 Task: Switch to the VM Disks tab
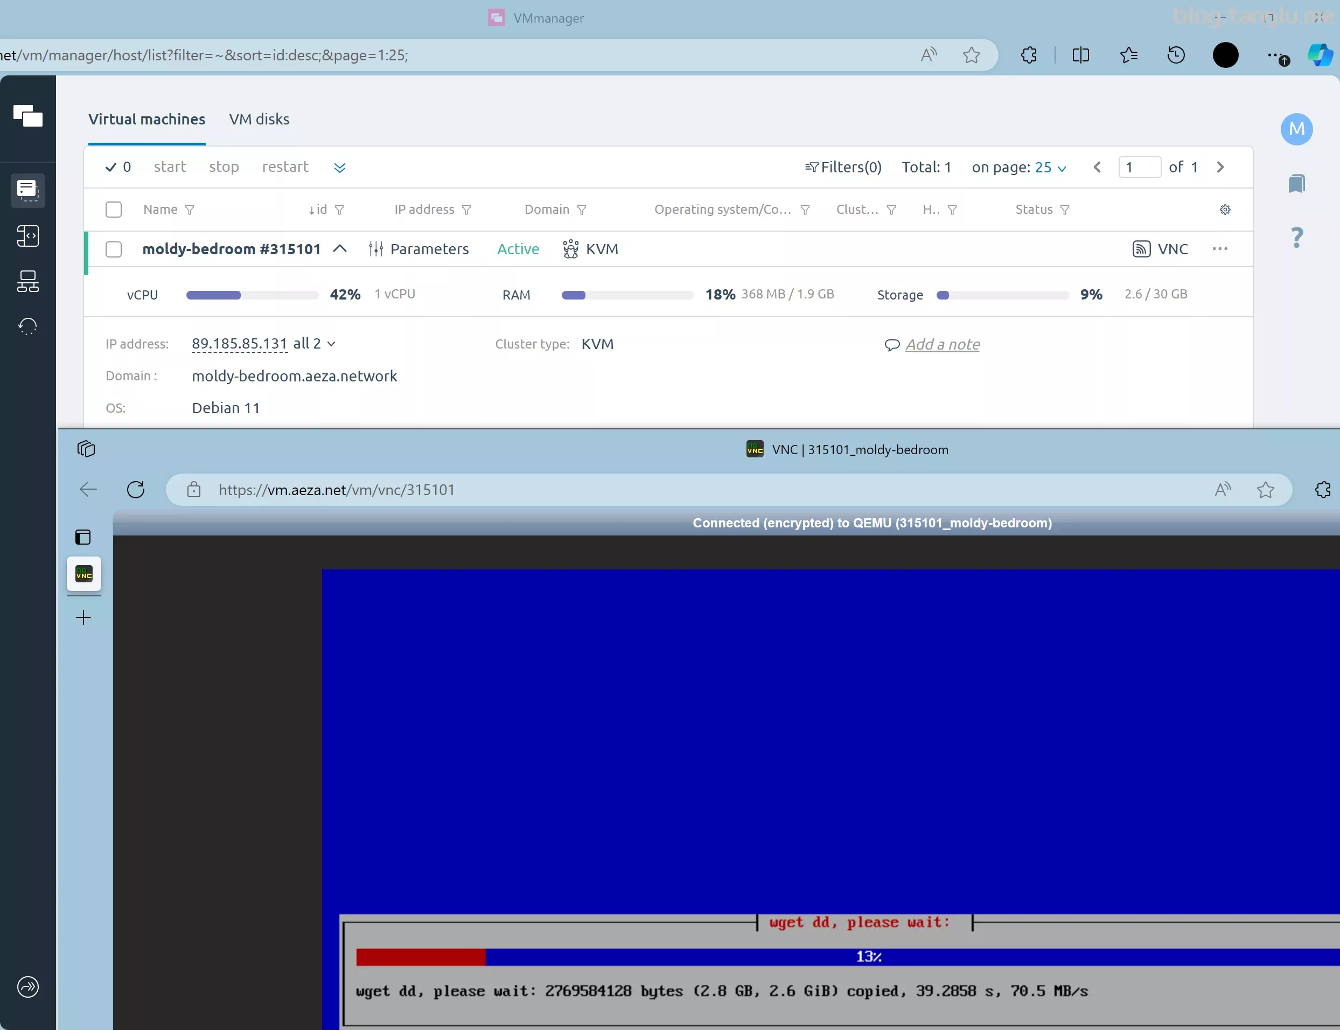(259, 119)
